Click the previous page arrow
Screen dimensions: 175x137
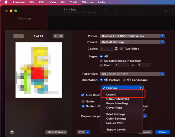point(21,36)
